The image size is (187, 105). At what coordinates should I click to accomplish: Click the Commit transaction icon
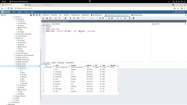[118, 18]
